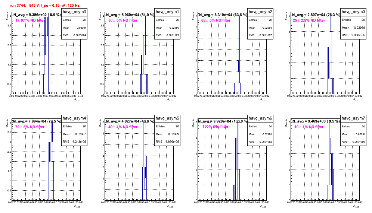Screen dimensions: 372x213
Task: Click the '79± 5% ND filter' label
Action: click(x=30, y=127)
